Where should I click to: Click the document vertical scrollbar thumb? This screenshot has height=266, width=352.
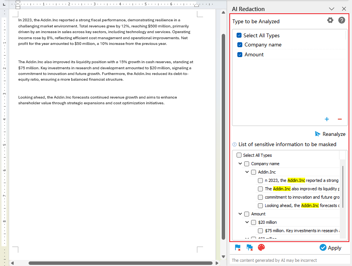223,137
